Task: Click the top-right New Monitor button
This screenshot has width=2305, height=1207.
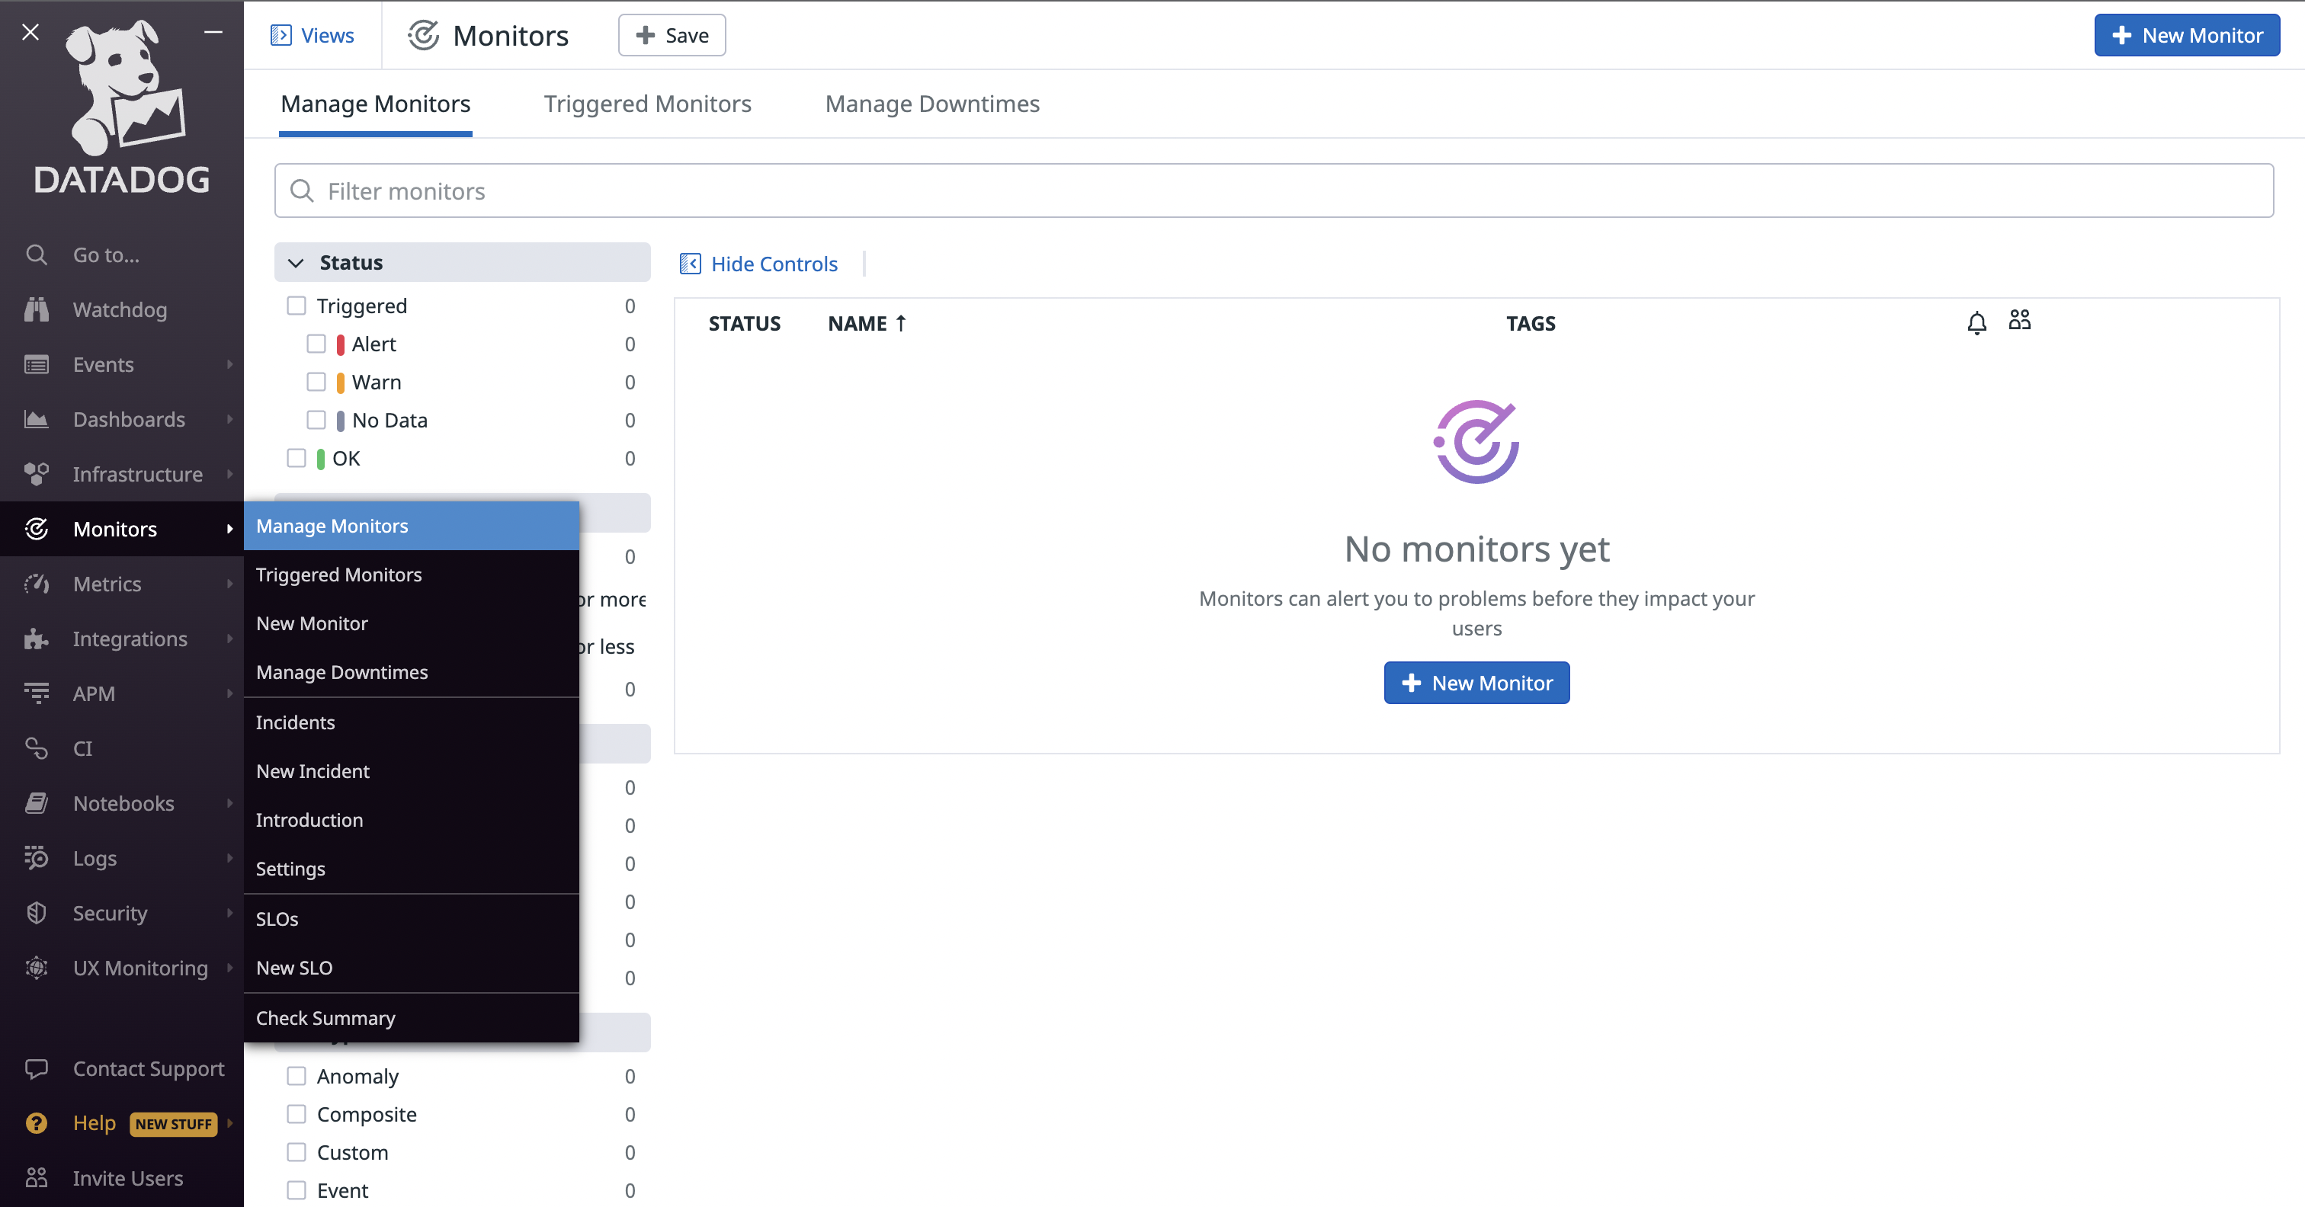Action: (x=2186, y=36)
